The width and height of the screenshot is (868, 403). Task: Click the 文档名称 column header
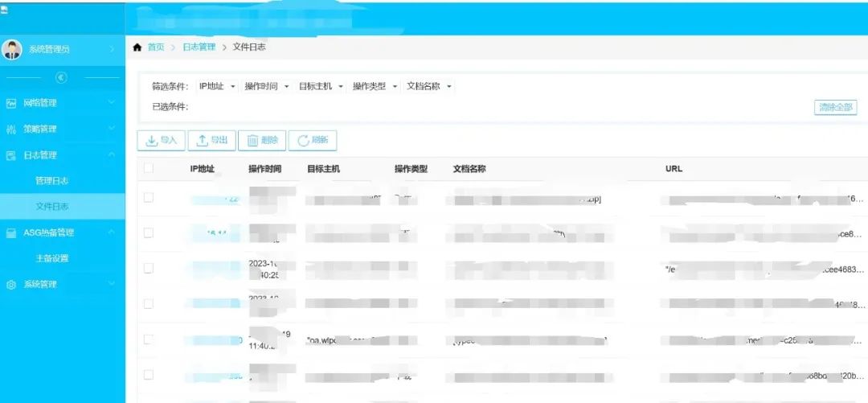(x=469, y=169)
